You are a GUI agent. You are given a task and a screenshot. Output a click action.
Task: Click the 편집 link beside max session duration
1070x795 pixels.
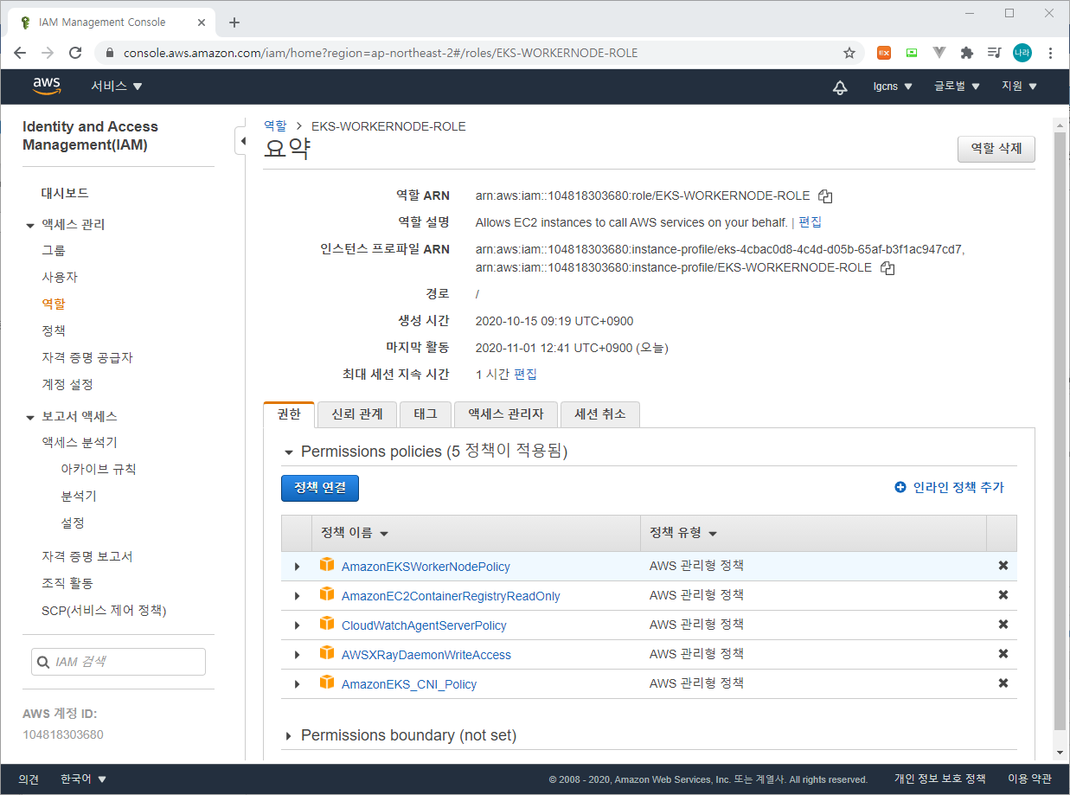525,375
